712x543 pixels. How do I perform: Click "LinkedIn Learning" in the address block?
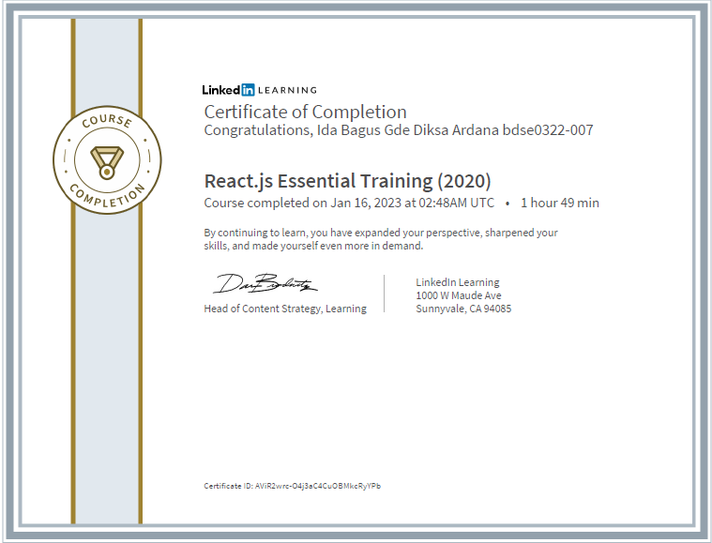click(x=457, y=282)
